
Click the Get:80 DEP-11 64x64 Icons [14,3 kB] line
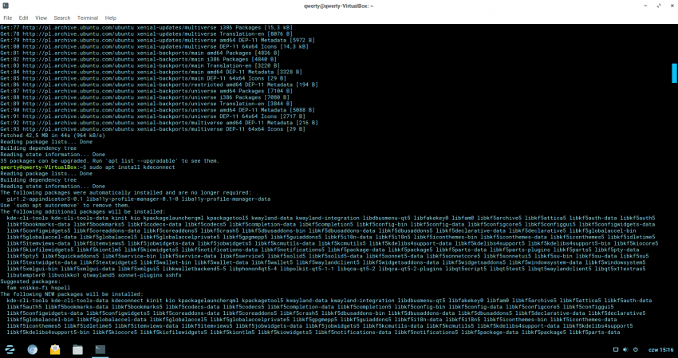155,46
